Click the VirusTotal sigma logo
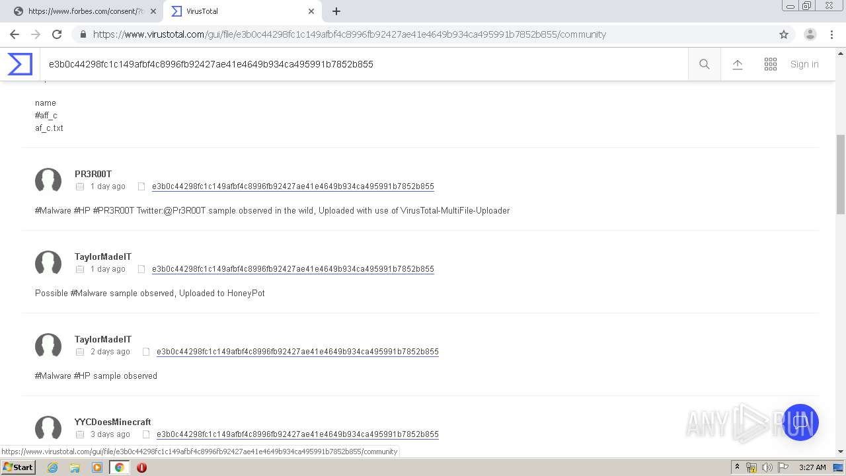This screenshot has height=476, width=846. pyautogui.click(x=20, y=64)
